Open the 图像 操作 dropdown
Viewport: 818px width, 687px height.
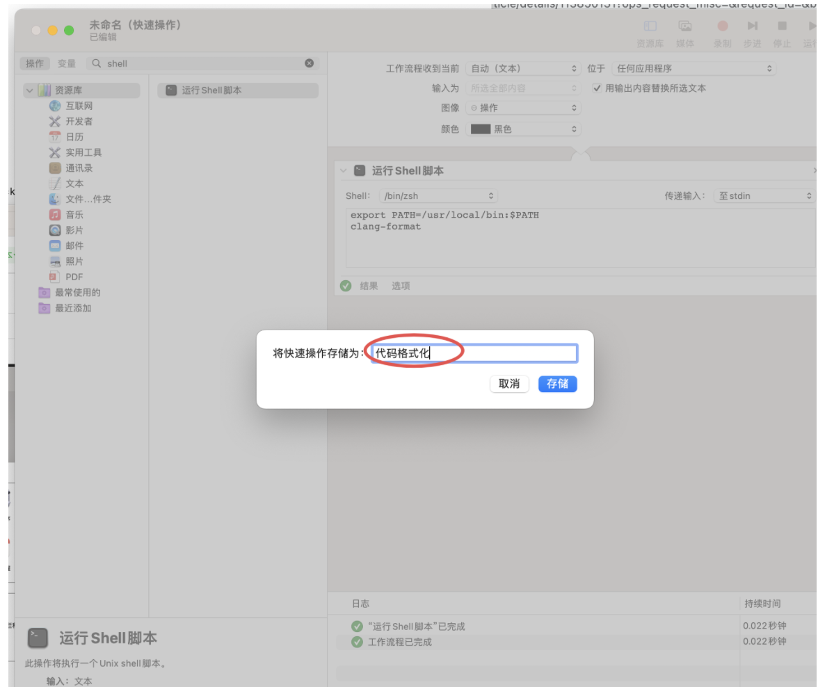point(523,108)
